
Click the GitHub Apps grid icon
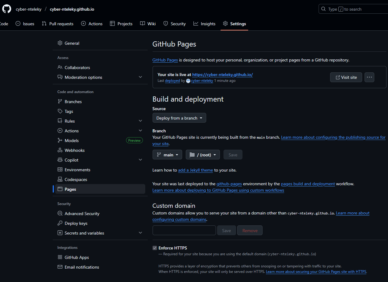click(60, 257)
